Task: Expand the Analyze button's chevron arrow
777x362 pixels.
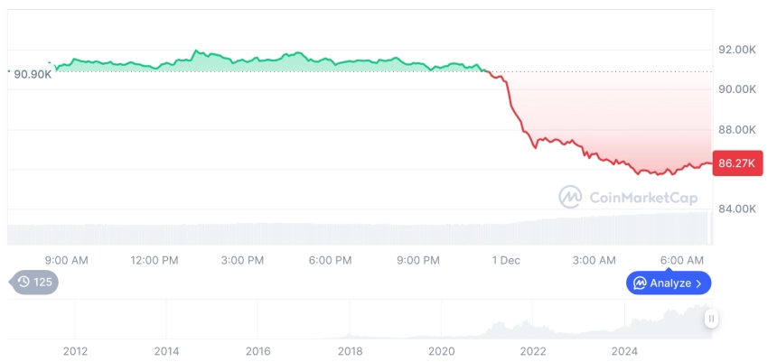Action: tap(698, 283)
